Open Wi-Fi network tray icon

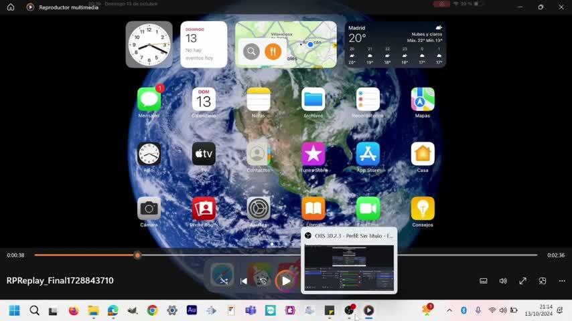(x=492, y=310)
